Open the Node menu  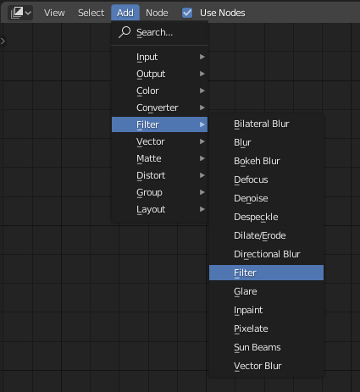coord(157,13)
